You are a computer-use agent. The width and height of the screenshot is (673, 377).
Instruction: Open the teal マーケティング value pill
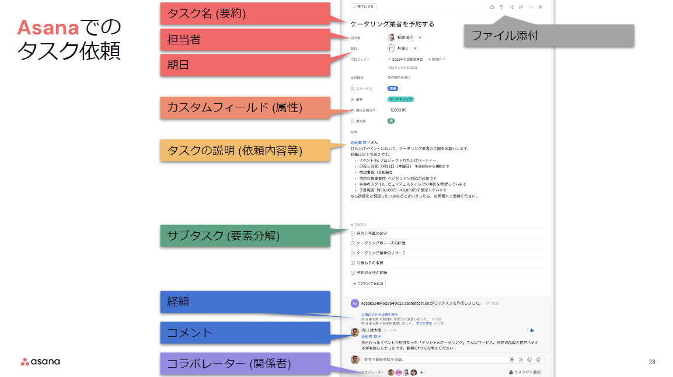(401, 99)
